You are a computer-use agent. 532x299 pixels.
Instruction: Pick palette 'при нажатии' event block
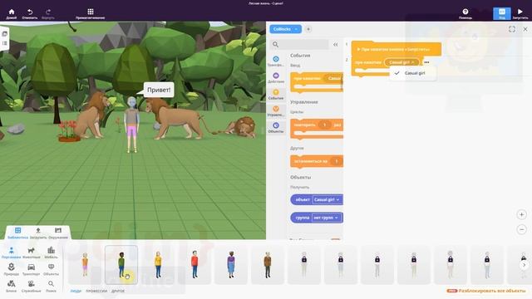tap(317, 81)
